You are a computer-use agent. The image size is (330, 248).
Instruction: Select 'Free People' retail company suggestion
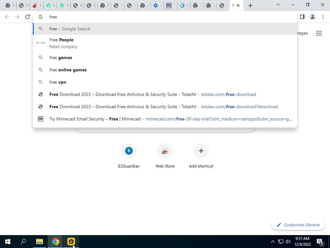point(165,43)
